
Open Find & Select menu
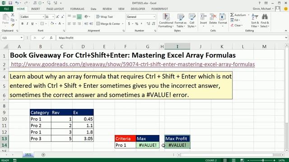click(x=265, y=21)
